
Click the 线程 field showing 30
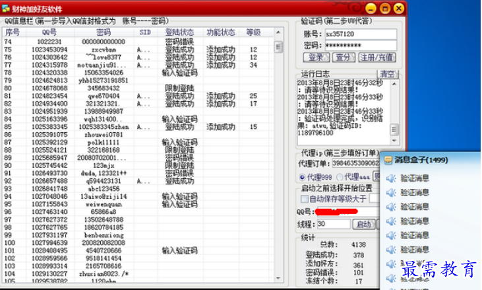coord(334,224)
